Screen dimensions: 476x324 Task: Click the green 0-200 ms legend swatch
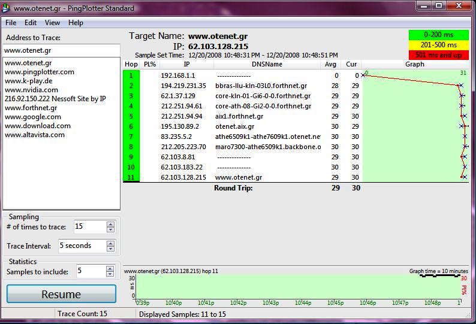[x=439, y=35]
